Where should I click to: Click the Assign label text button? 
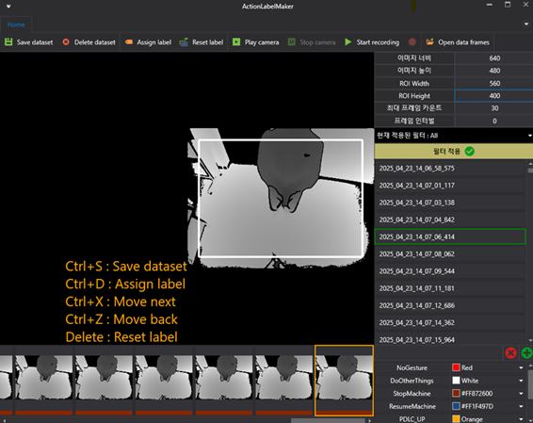pos(154,42)
